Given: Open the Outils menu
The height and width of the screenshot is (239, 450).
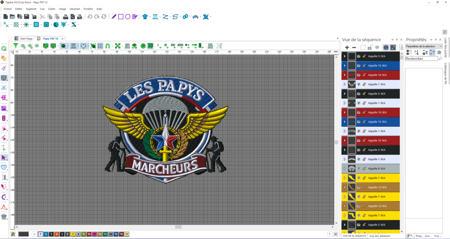Looking at the screenshot, I should pyautogui.click(x=52, y=9).
